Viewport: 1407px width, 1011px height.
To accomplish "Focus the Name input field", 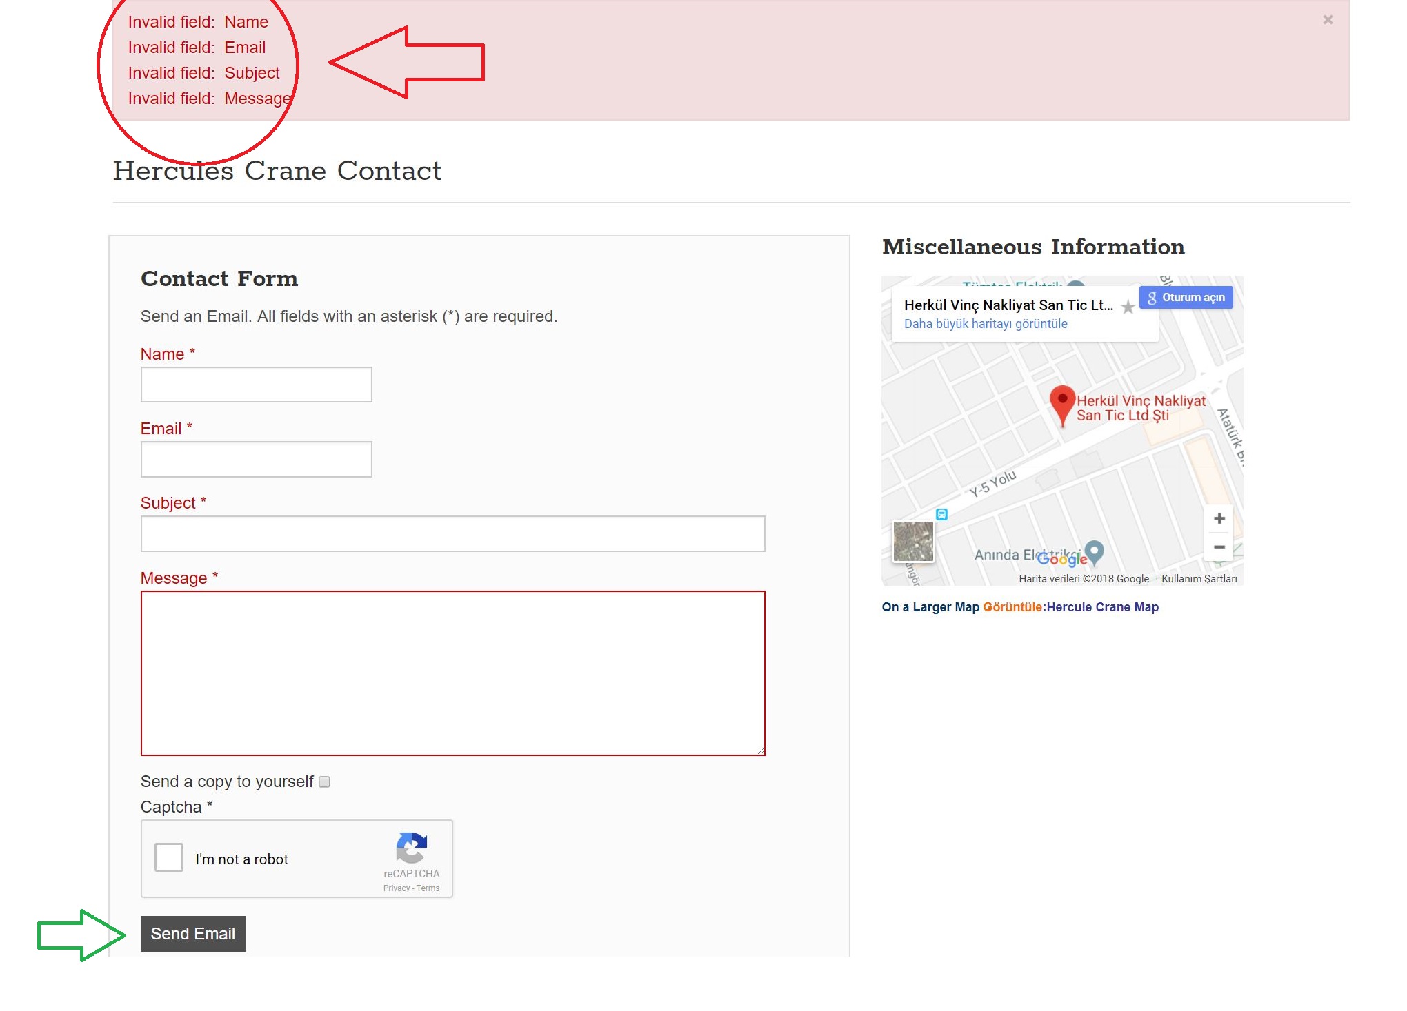I will pyautogui.click(x=256, y=385).
